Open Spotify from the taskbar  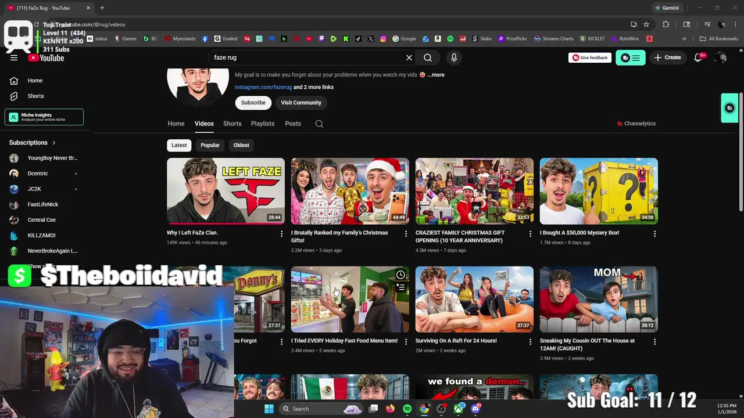pyautogui.click(x=407, y=409)
